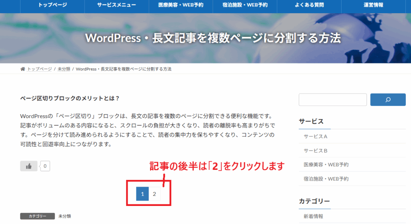The height and width of the screenshot is (224, 411).
Task: Follow the 未分類 breadcrumb link
Action: 64,69
